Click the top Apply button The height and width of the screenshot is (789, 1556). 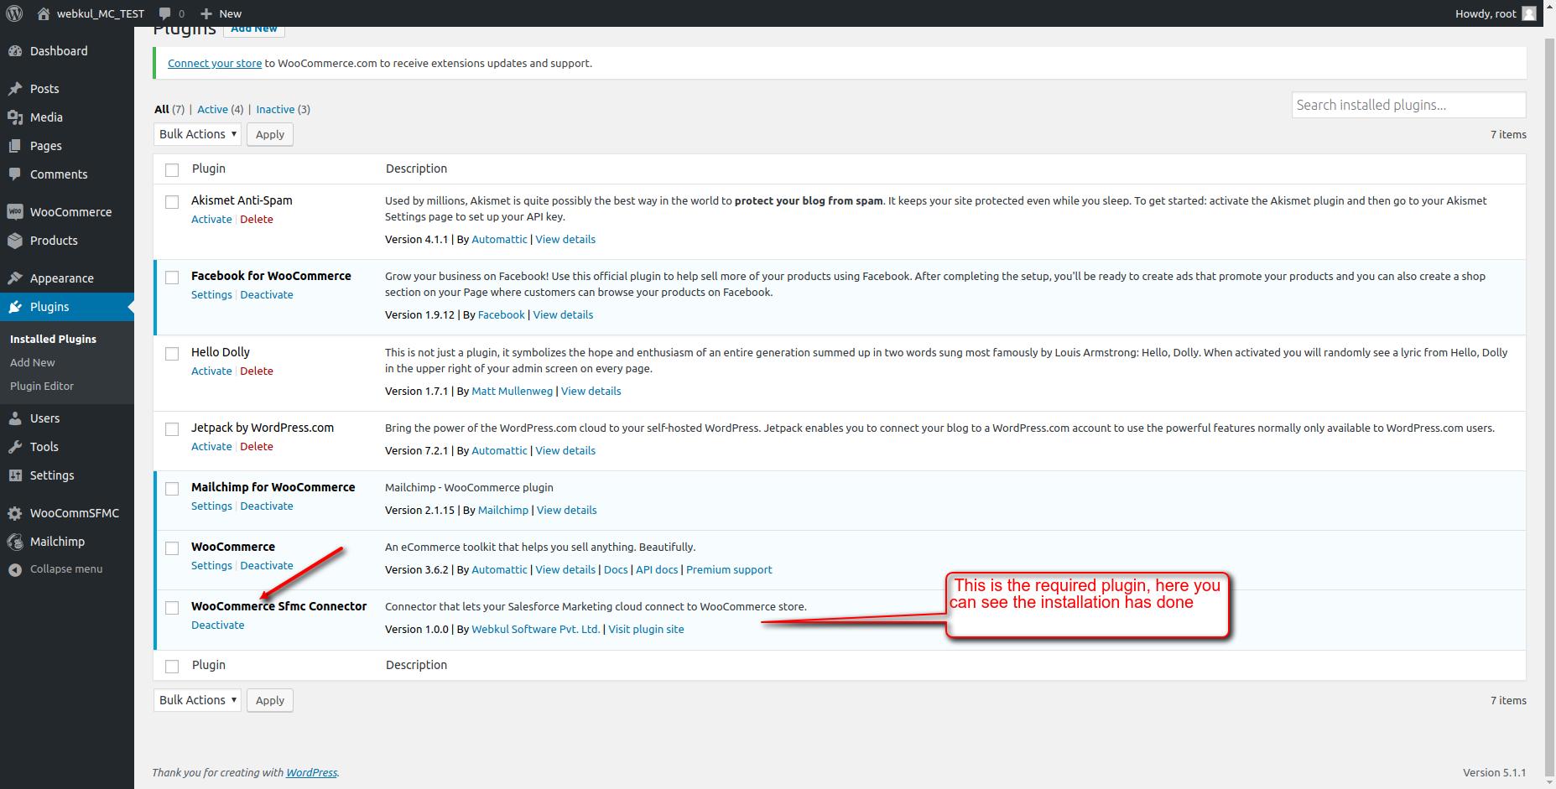coord(270,134)
